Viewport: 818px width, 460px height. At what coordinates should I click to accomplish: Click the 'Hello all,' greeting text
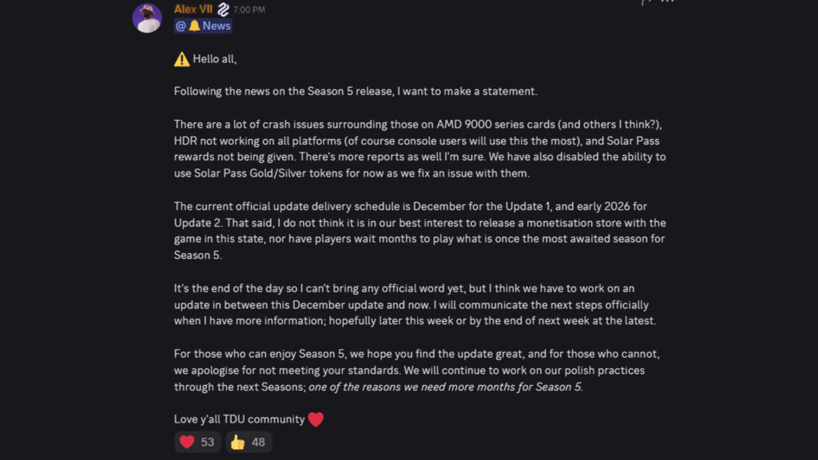(215, 59)
